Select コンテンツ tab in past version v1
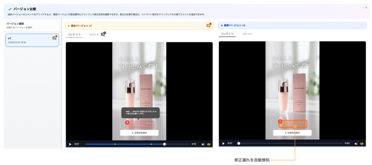This screenshot has height=165, width=372. 74,35
